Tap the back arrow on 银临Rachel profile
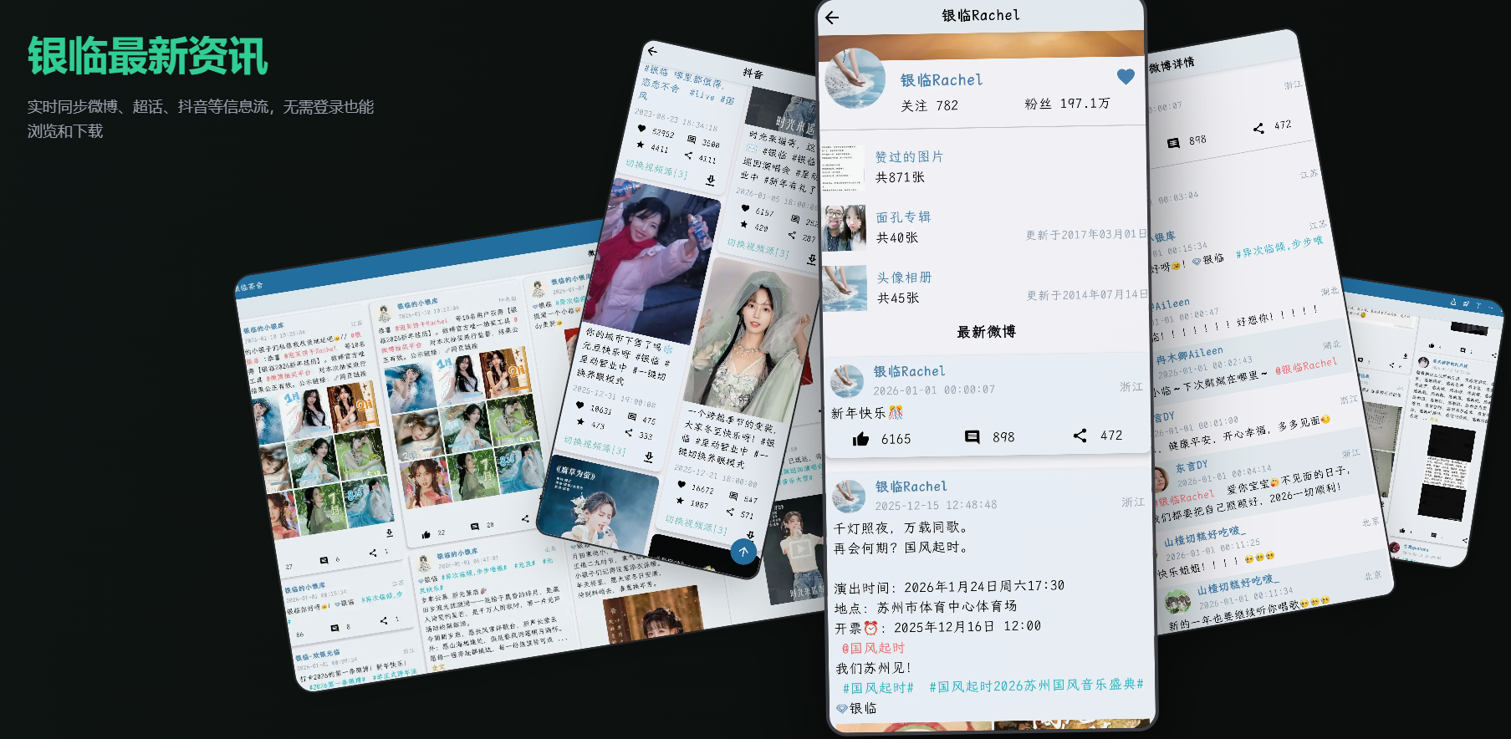Viewport: 1511px width, 739px height. click(832, 18)
